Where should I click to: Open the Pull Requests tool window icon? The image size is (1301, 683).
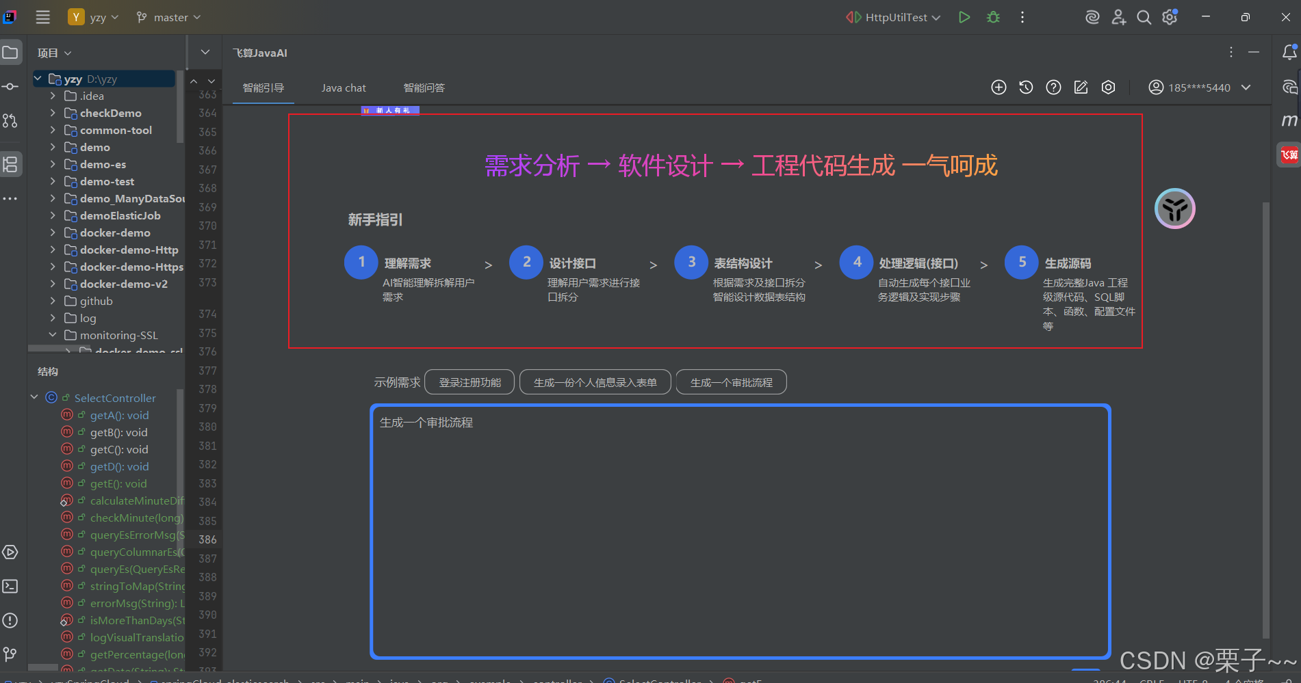pyautogui.click(x=10, y=121)
